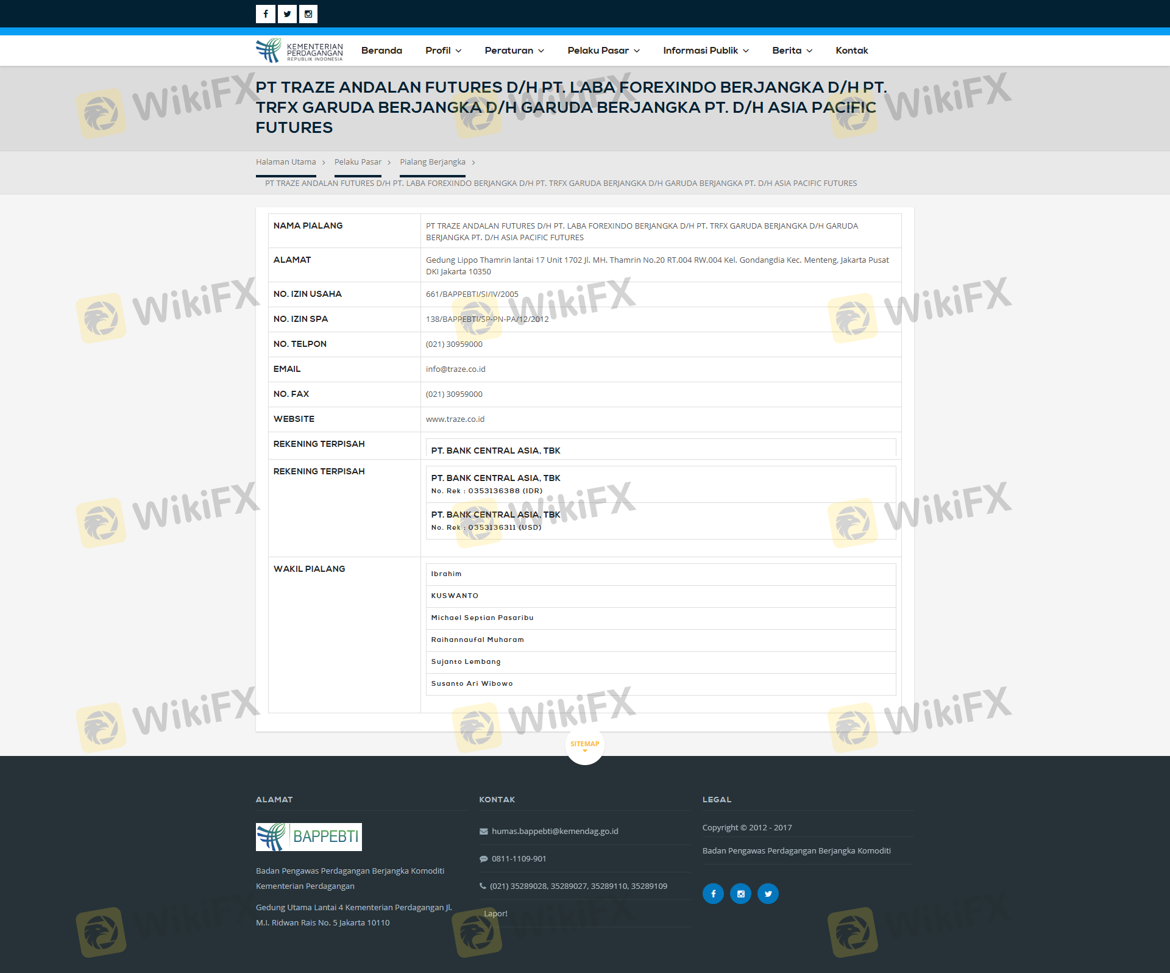
Task: Expand the Profil dropdown menu
Action: point(443,51)
